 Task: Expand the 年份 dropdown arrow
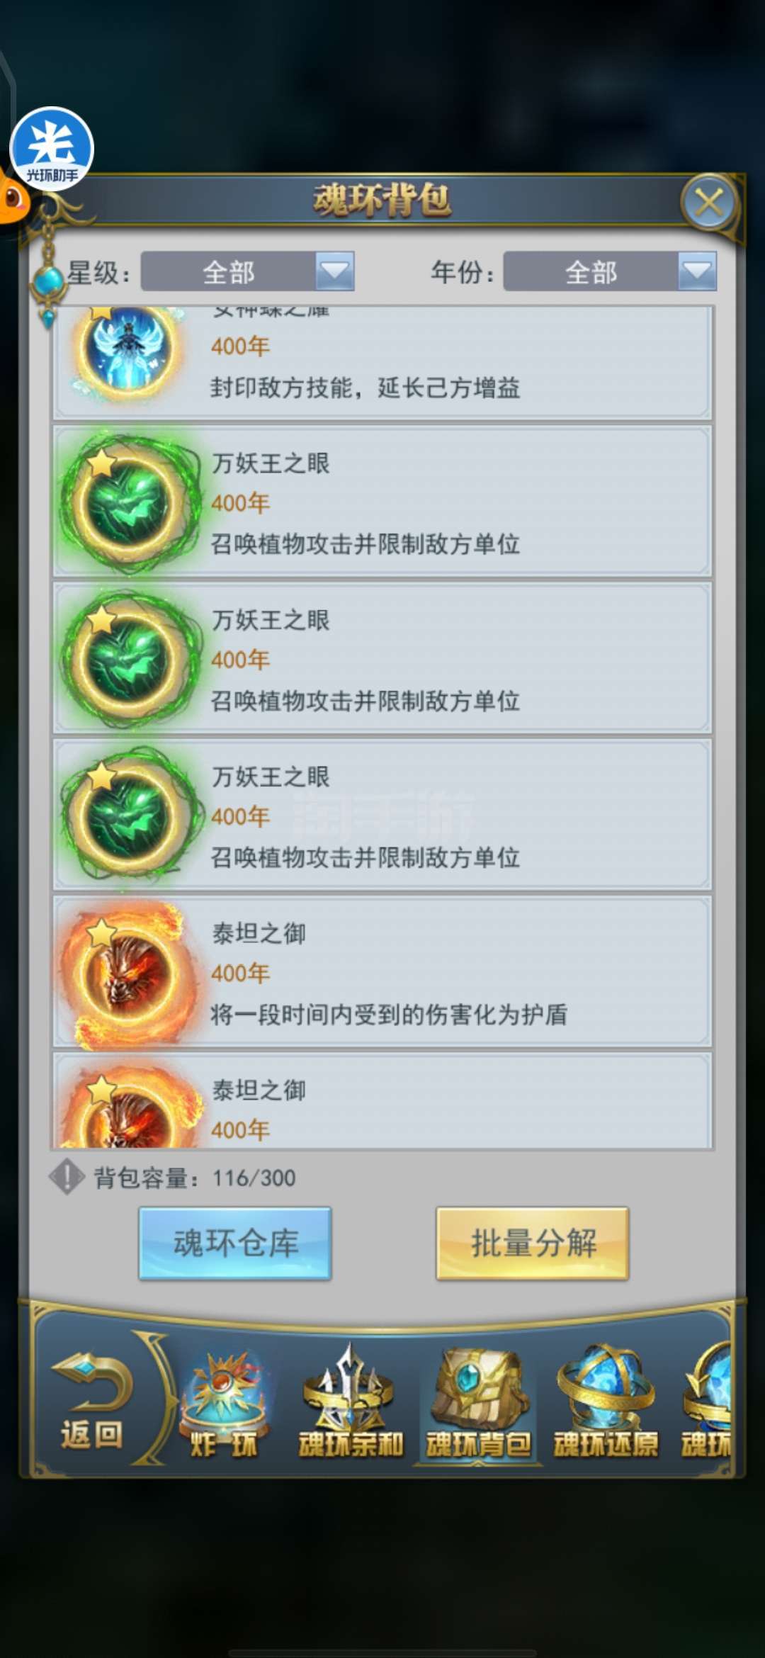tap(697, 271)
